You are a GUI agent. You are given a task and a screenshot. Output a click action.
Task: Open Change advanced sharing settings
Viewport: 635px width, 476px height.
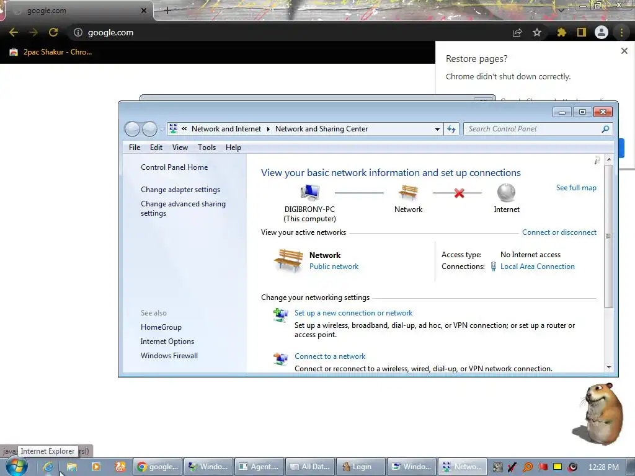click(x=183, y=208)
